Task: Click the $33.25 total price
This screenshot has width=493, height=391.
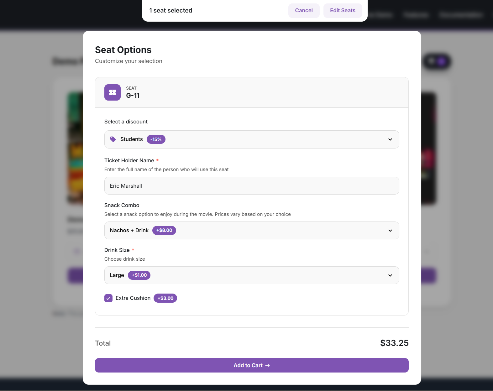Action: pos(394,343)
